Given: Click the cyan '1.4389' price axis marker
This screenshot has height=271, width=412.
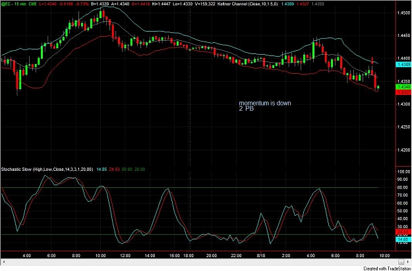Looking at the screenshot, I should [x=402, y=65].
